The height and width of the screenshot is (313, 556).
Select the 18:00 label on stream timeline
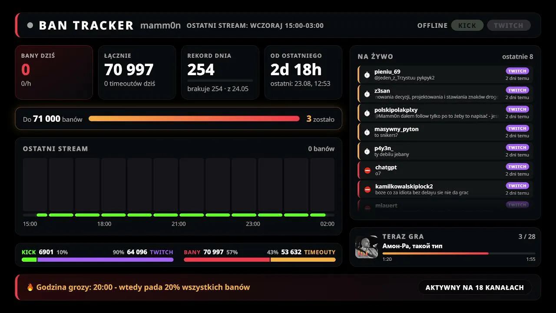click(104, 224)
